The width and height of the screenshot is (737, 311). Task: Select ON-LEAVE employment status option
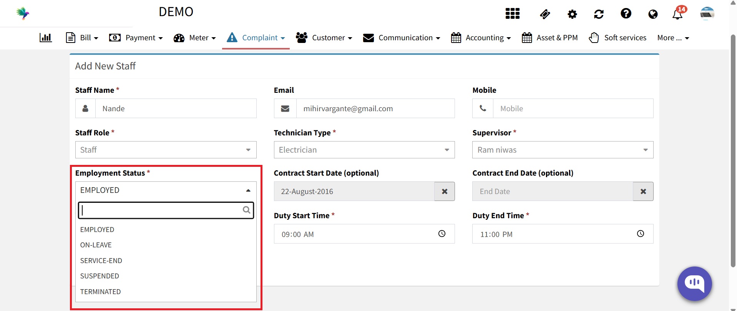[x=96, y=245]
